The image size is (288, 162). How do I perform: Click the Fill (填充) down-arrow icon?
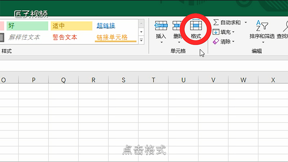216,32
